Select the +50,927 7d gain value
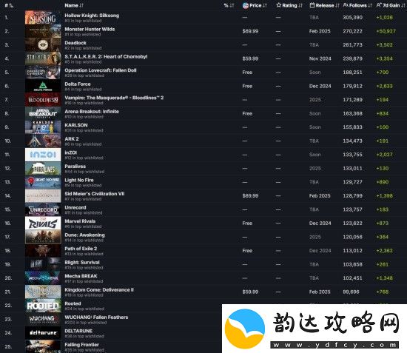 click(386, 31)
